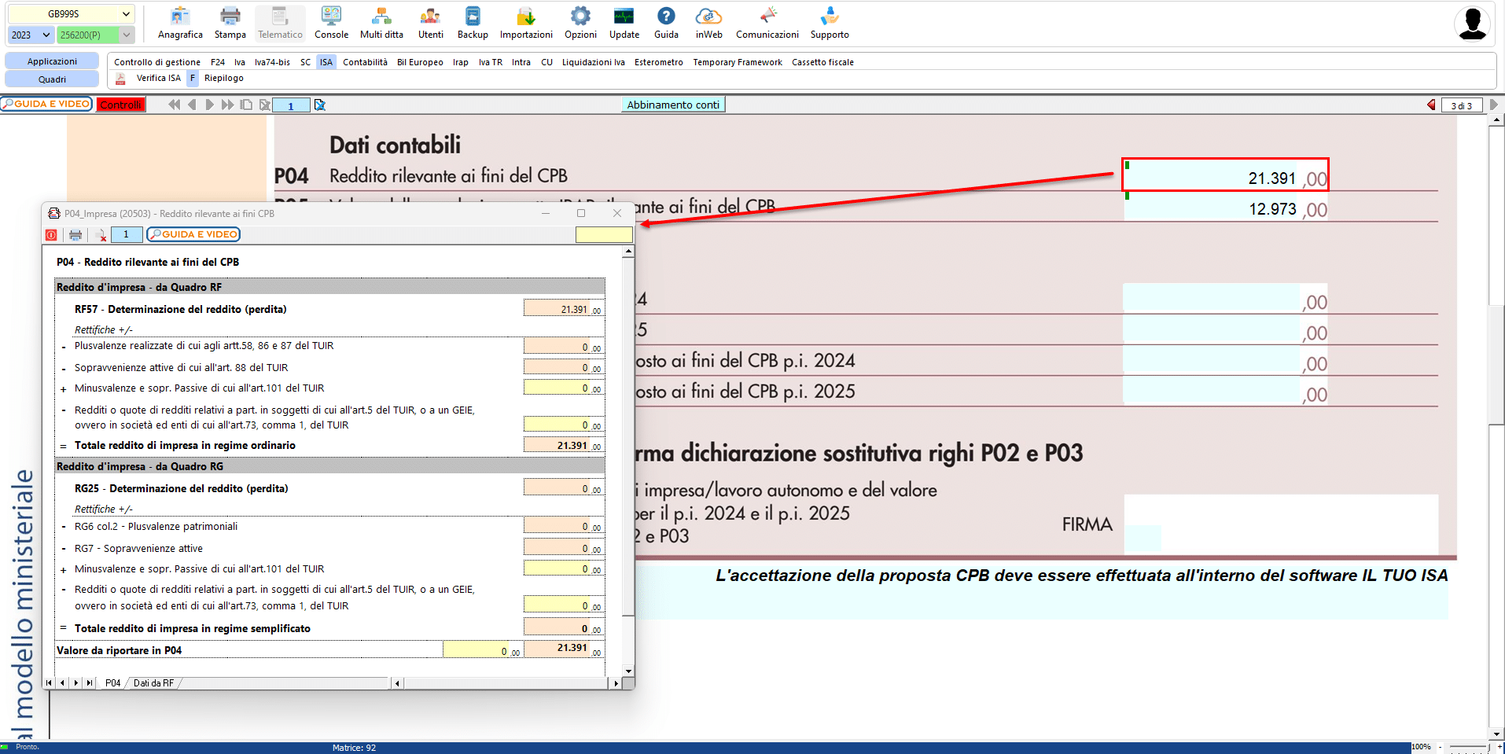Click Riepilogo
1505x754 pixels.
[x=224, y=78]
